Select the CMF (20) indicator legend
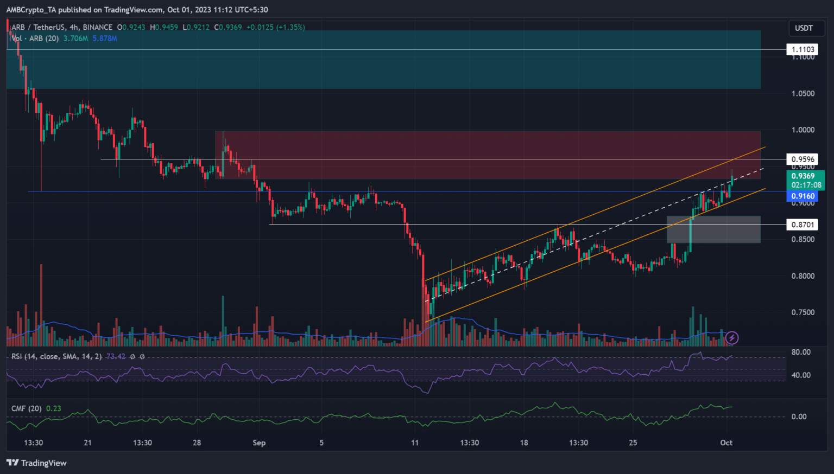 (27, 408)
